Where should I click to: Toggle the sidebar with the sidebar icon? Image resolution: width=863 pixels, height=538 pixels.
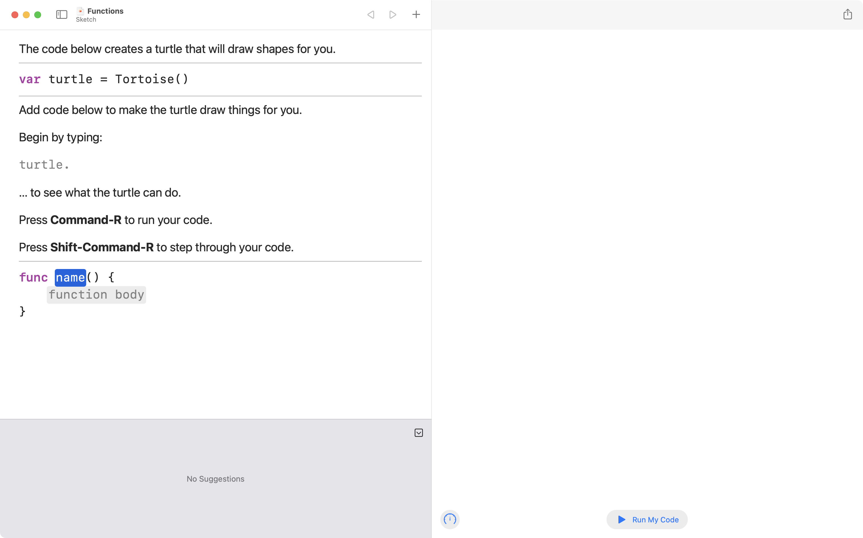pyautogui.click(x=61, y=15)
